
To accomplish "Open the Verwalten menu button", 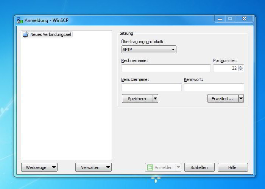I will [94, 167].
